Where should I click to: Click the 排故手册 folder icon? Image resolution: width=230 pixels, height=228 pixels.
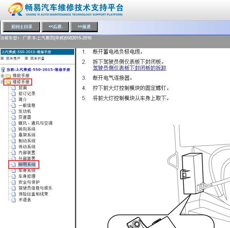coord(8,76)
